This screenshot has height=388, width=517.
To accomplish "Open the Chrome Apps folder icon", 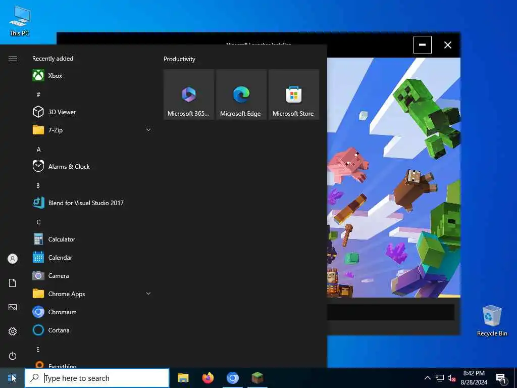I will [x=38, y=294].
